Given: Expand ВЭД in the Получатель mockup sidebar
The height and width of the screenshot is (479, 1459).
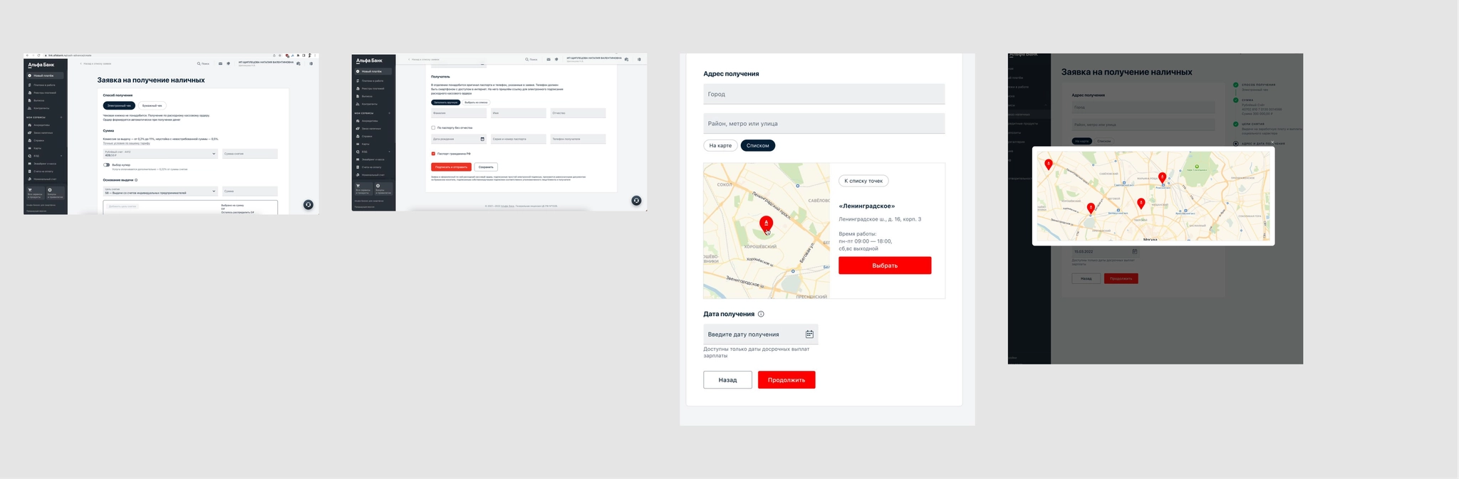Looking at the screenshot, I should [389, 152].
